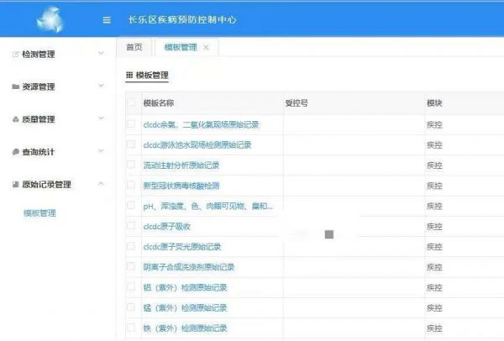
Task: Check the clcdc原子吸收 row checkbox
Action: (131, 226)
